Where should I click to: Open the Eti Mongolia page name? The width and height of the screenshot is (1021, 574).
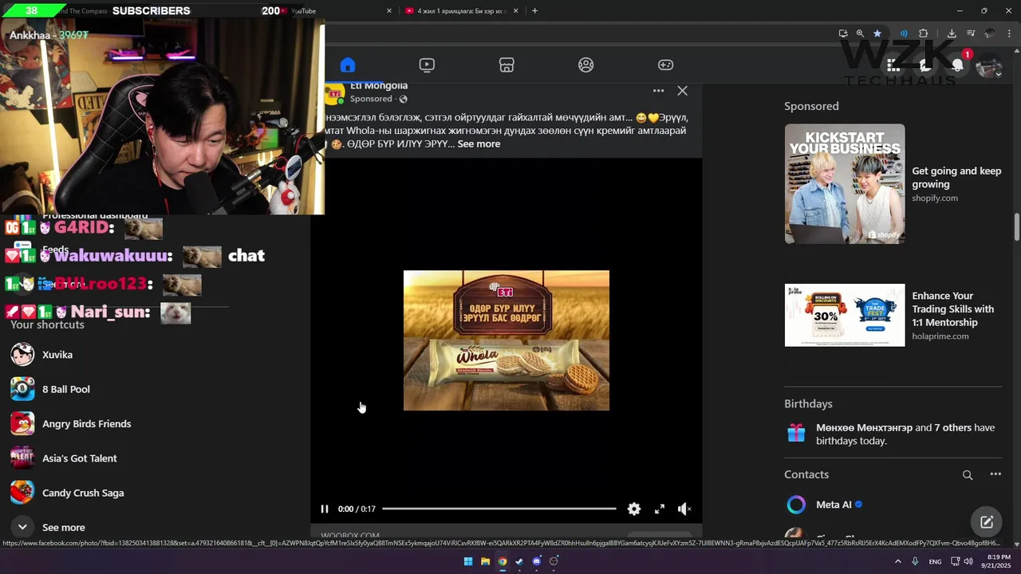click(x=379, y=85)
